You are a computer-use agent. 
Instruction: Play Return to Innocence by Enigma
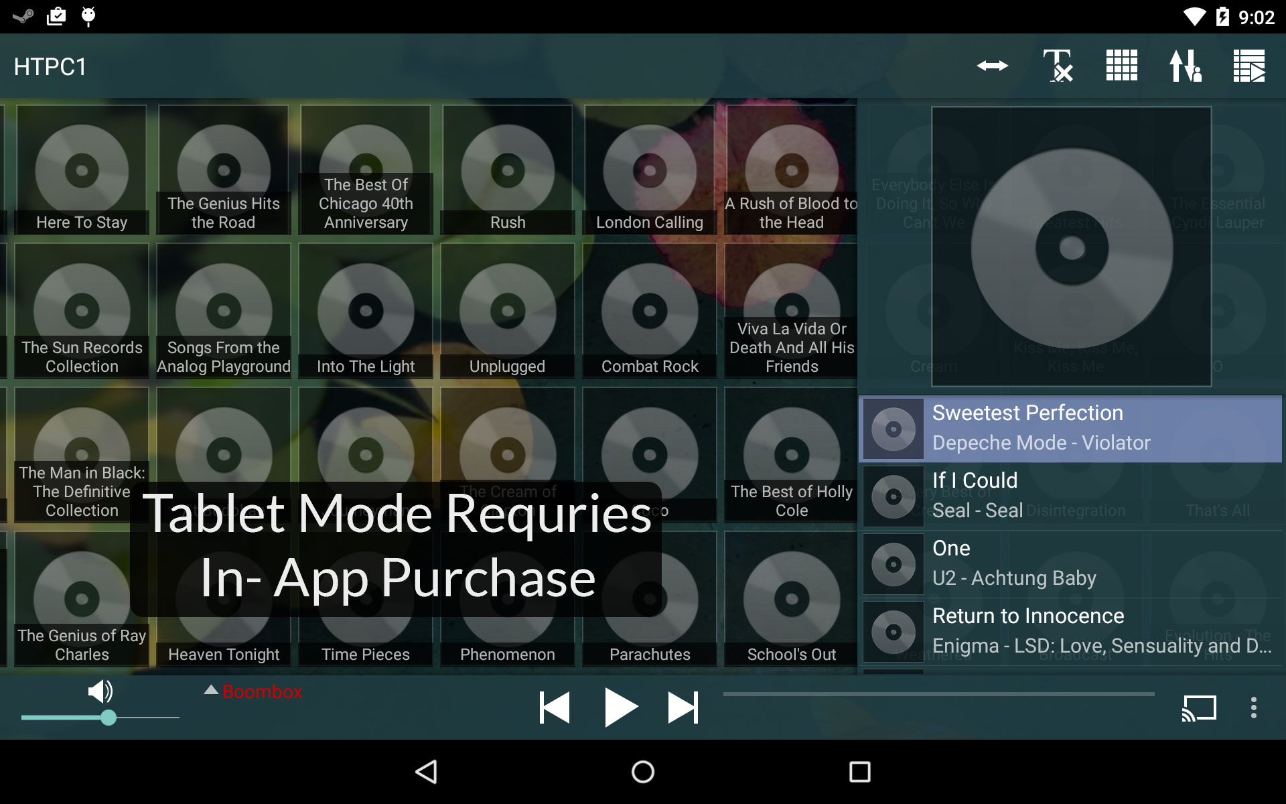click(1070, 632)
